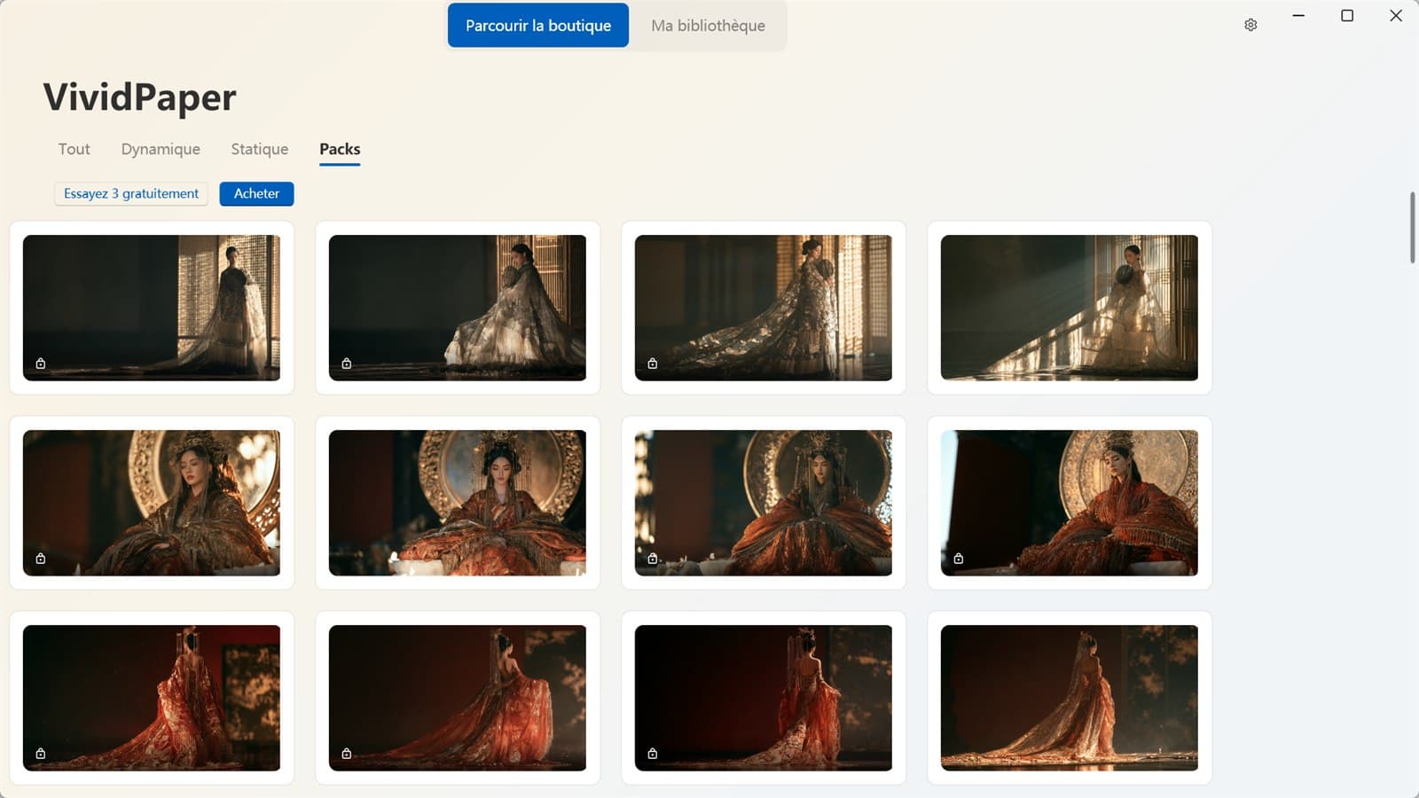The height and width of the screenshot is (798, 1419).
Task: Maximize the VividPaper window
Action: [1347, 15]
